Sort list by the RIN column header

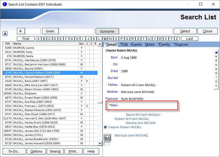[x=7, y=43]
